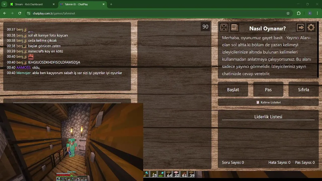
Task: Click chat message 'sol alt kareye foto koycan'
Action: (48, 35)
